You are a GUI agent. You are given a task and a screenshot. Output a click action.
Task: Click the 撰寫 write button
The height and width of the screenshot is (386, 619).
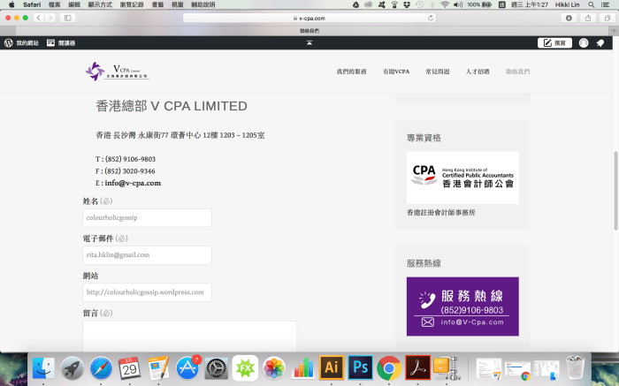554,42
